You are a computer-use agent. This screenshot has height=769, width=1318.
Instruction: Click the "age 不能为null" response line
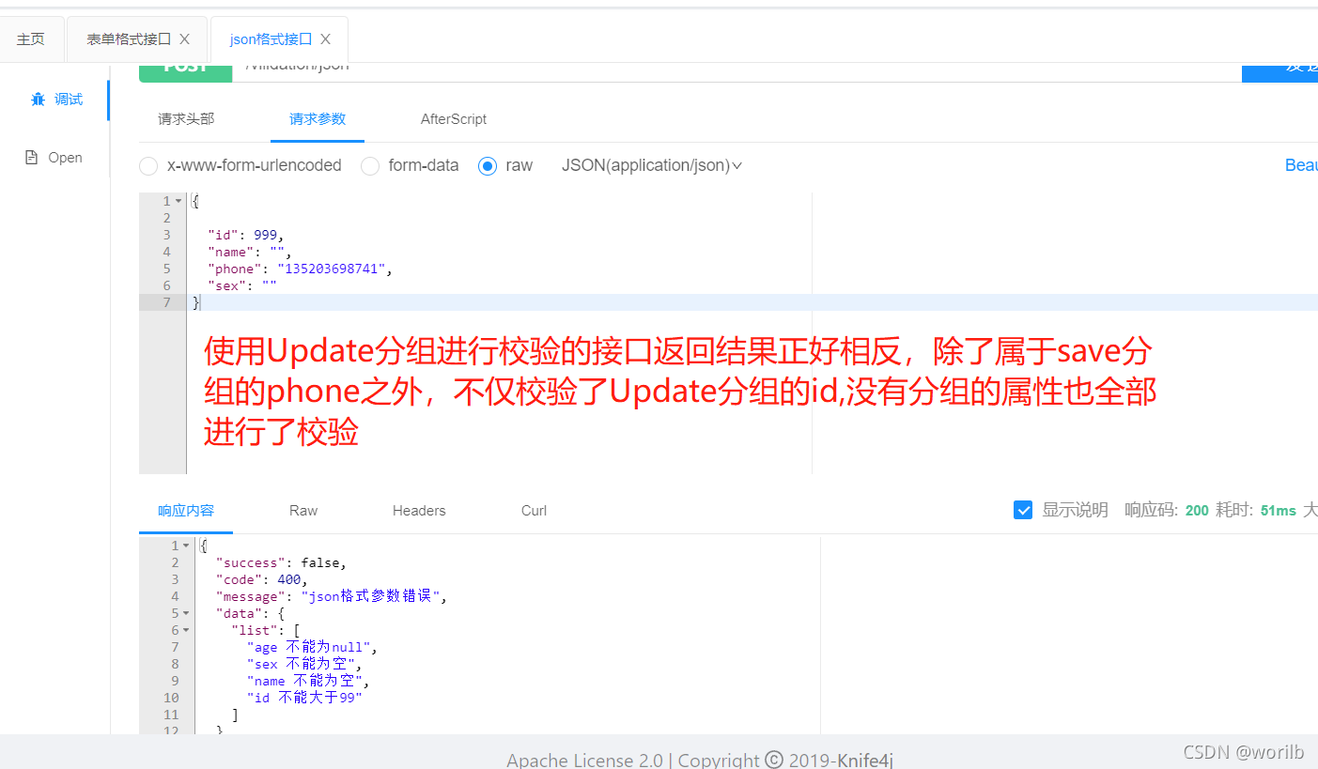pos(312,647)
